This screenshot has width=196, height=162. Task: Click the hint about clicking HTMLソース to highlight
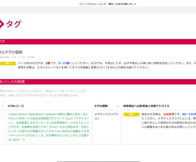[x=44, y=91]
